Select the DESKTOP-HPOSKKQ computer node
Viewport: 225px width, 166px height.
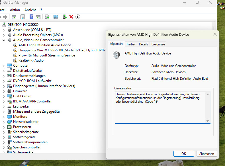click(x=23, y=25)
